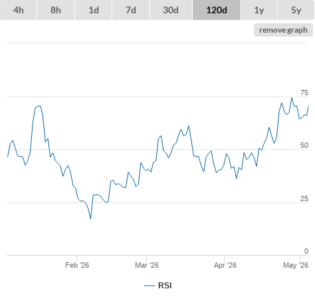Click the Mar '26 axis label
This screenshot has width=315, height=303.
click(147, 265)
